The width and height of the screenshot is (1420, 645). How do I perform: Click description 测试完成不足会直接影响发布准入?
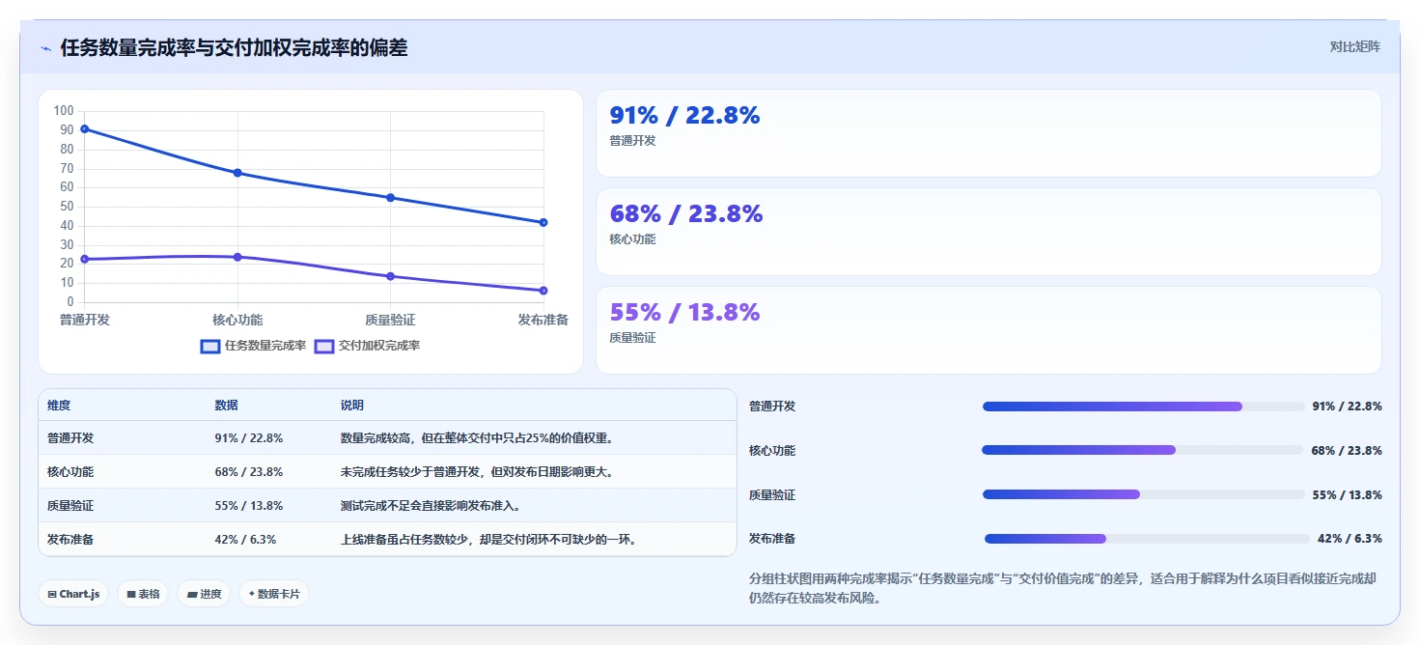tap(431, 506)
